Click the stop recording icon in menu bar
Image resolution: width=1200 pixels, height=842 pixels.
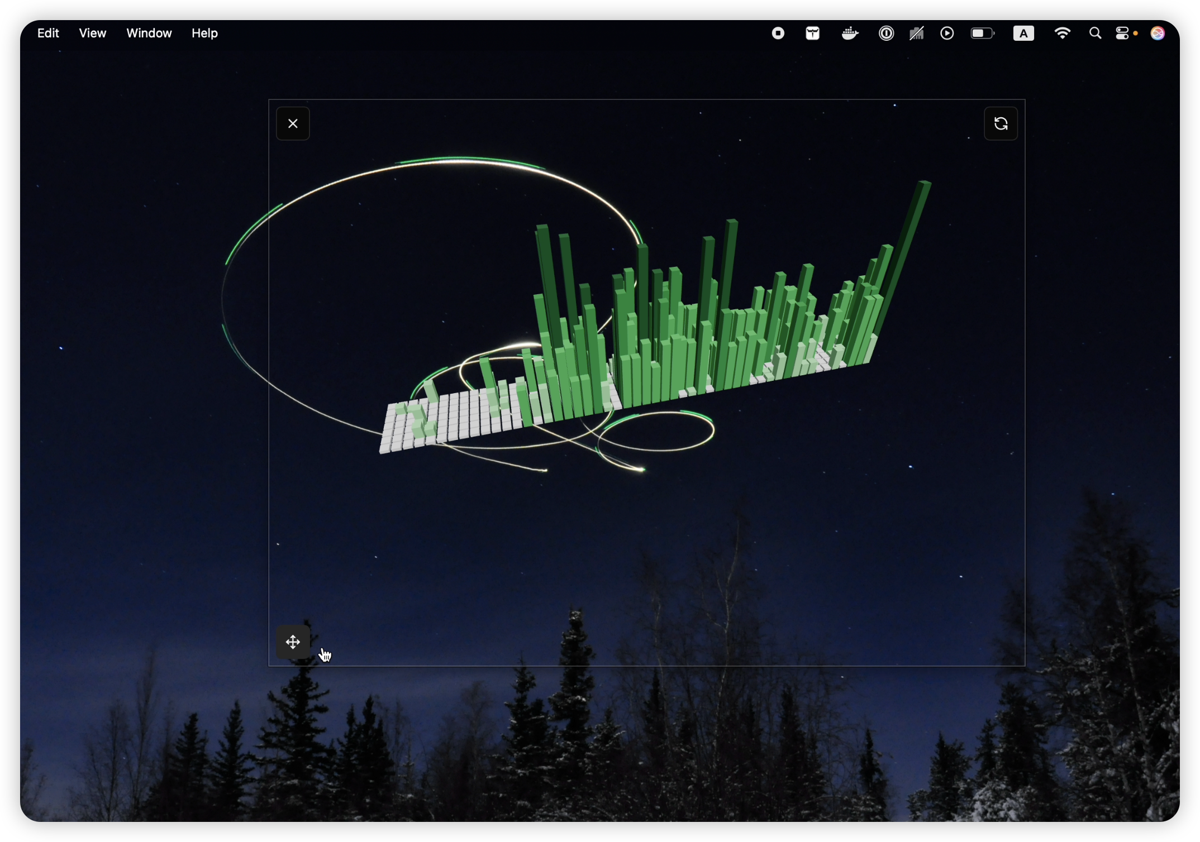pyautogui.click(x=778, y=34)
